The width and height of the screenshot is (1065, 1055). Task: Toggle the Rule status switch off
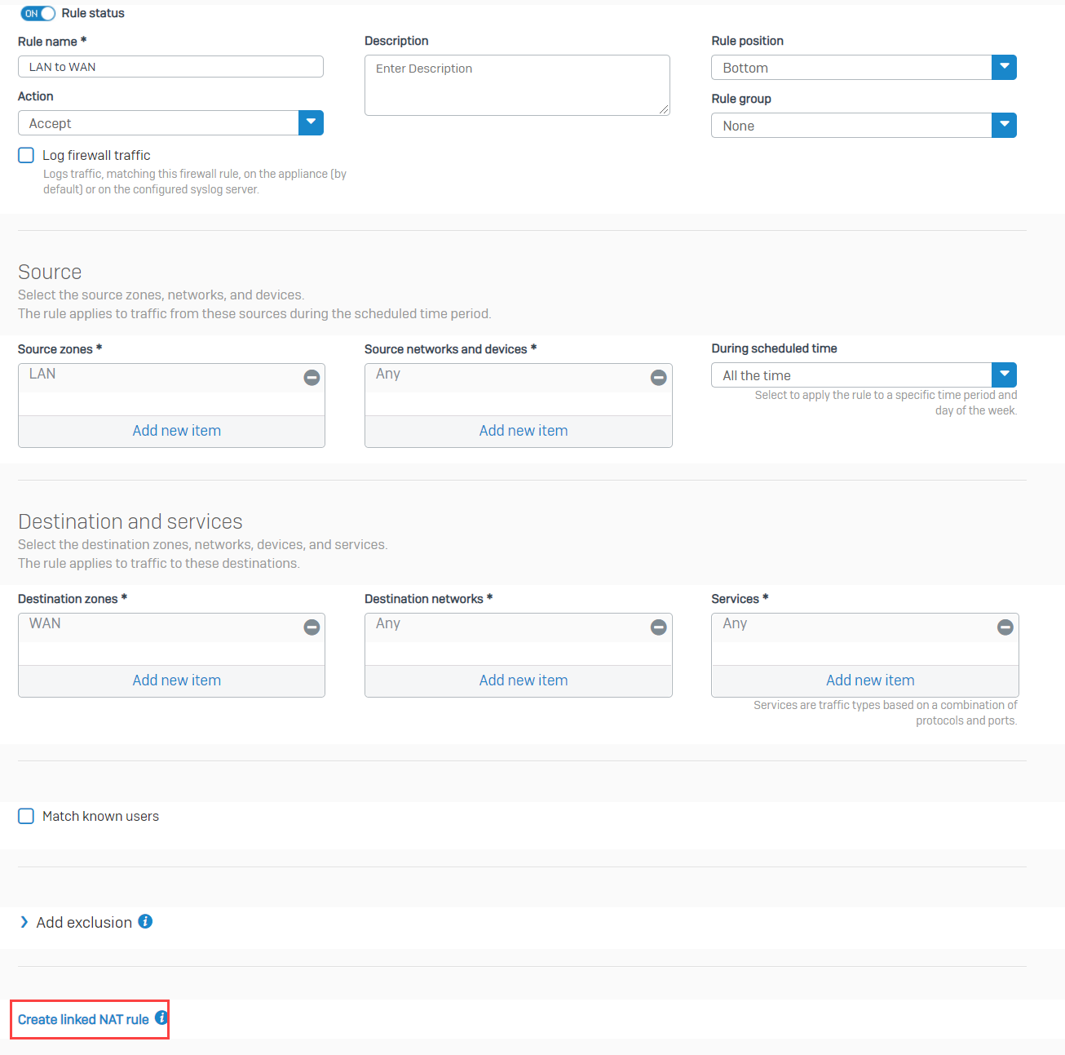click(x=38, y=13)
